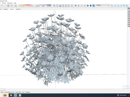Click the shadow time-of-day slider
130x97 pixels.
click(x=43, y=5)
